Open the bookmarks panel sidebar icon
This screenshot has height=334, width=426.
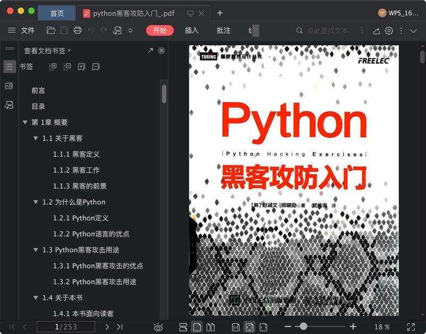9,66
